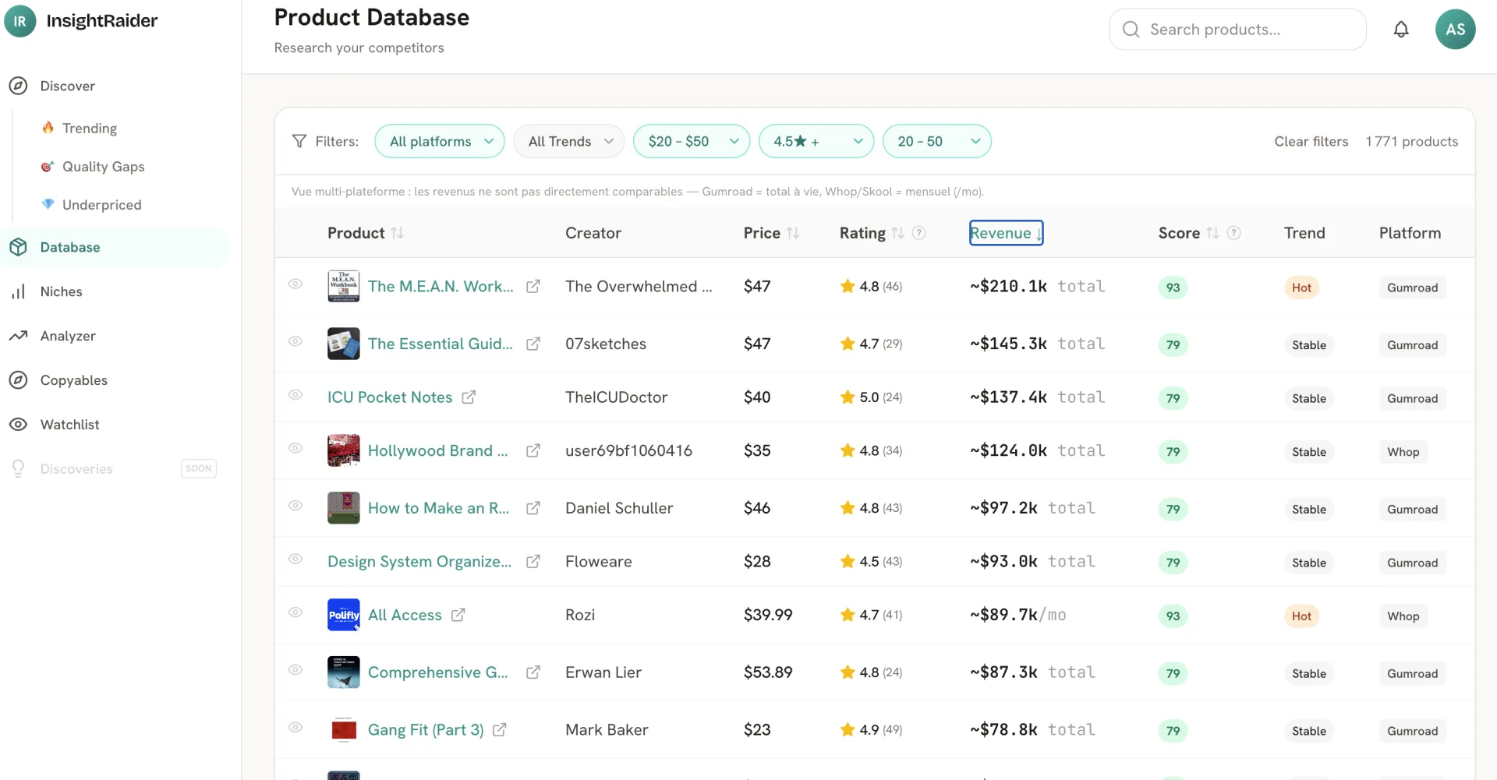Toggle watchlist eye for Design System Organizer
Screen dimensions: 1497x780
pos(296,559)
